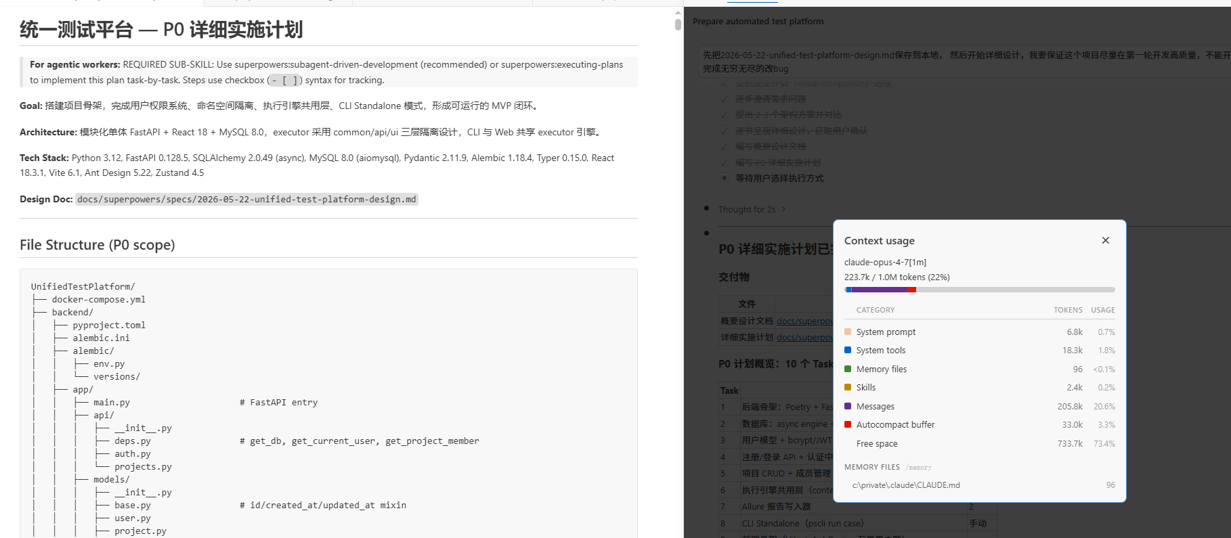Click the System prompt color swatch

point(848,332)
